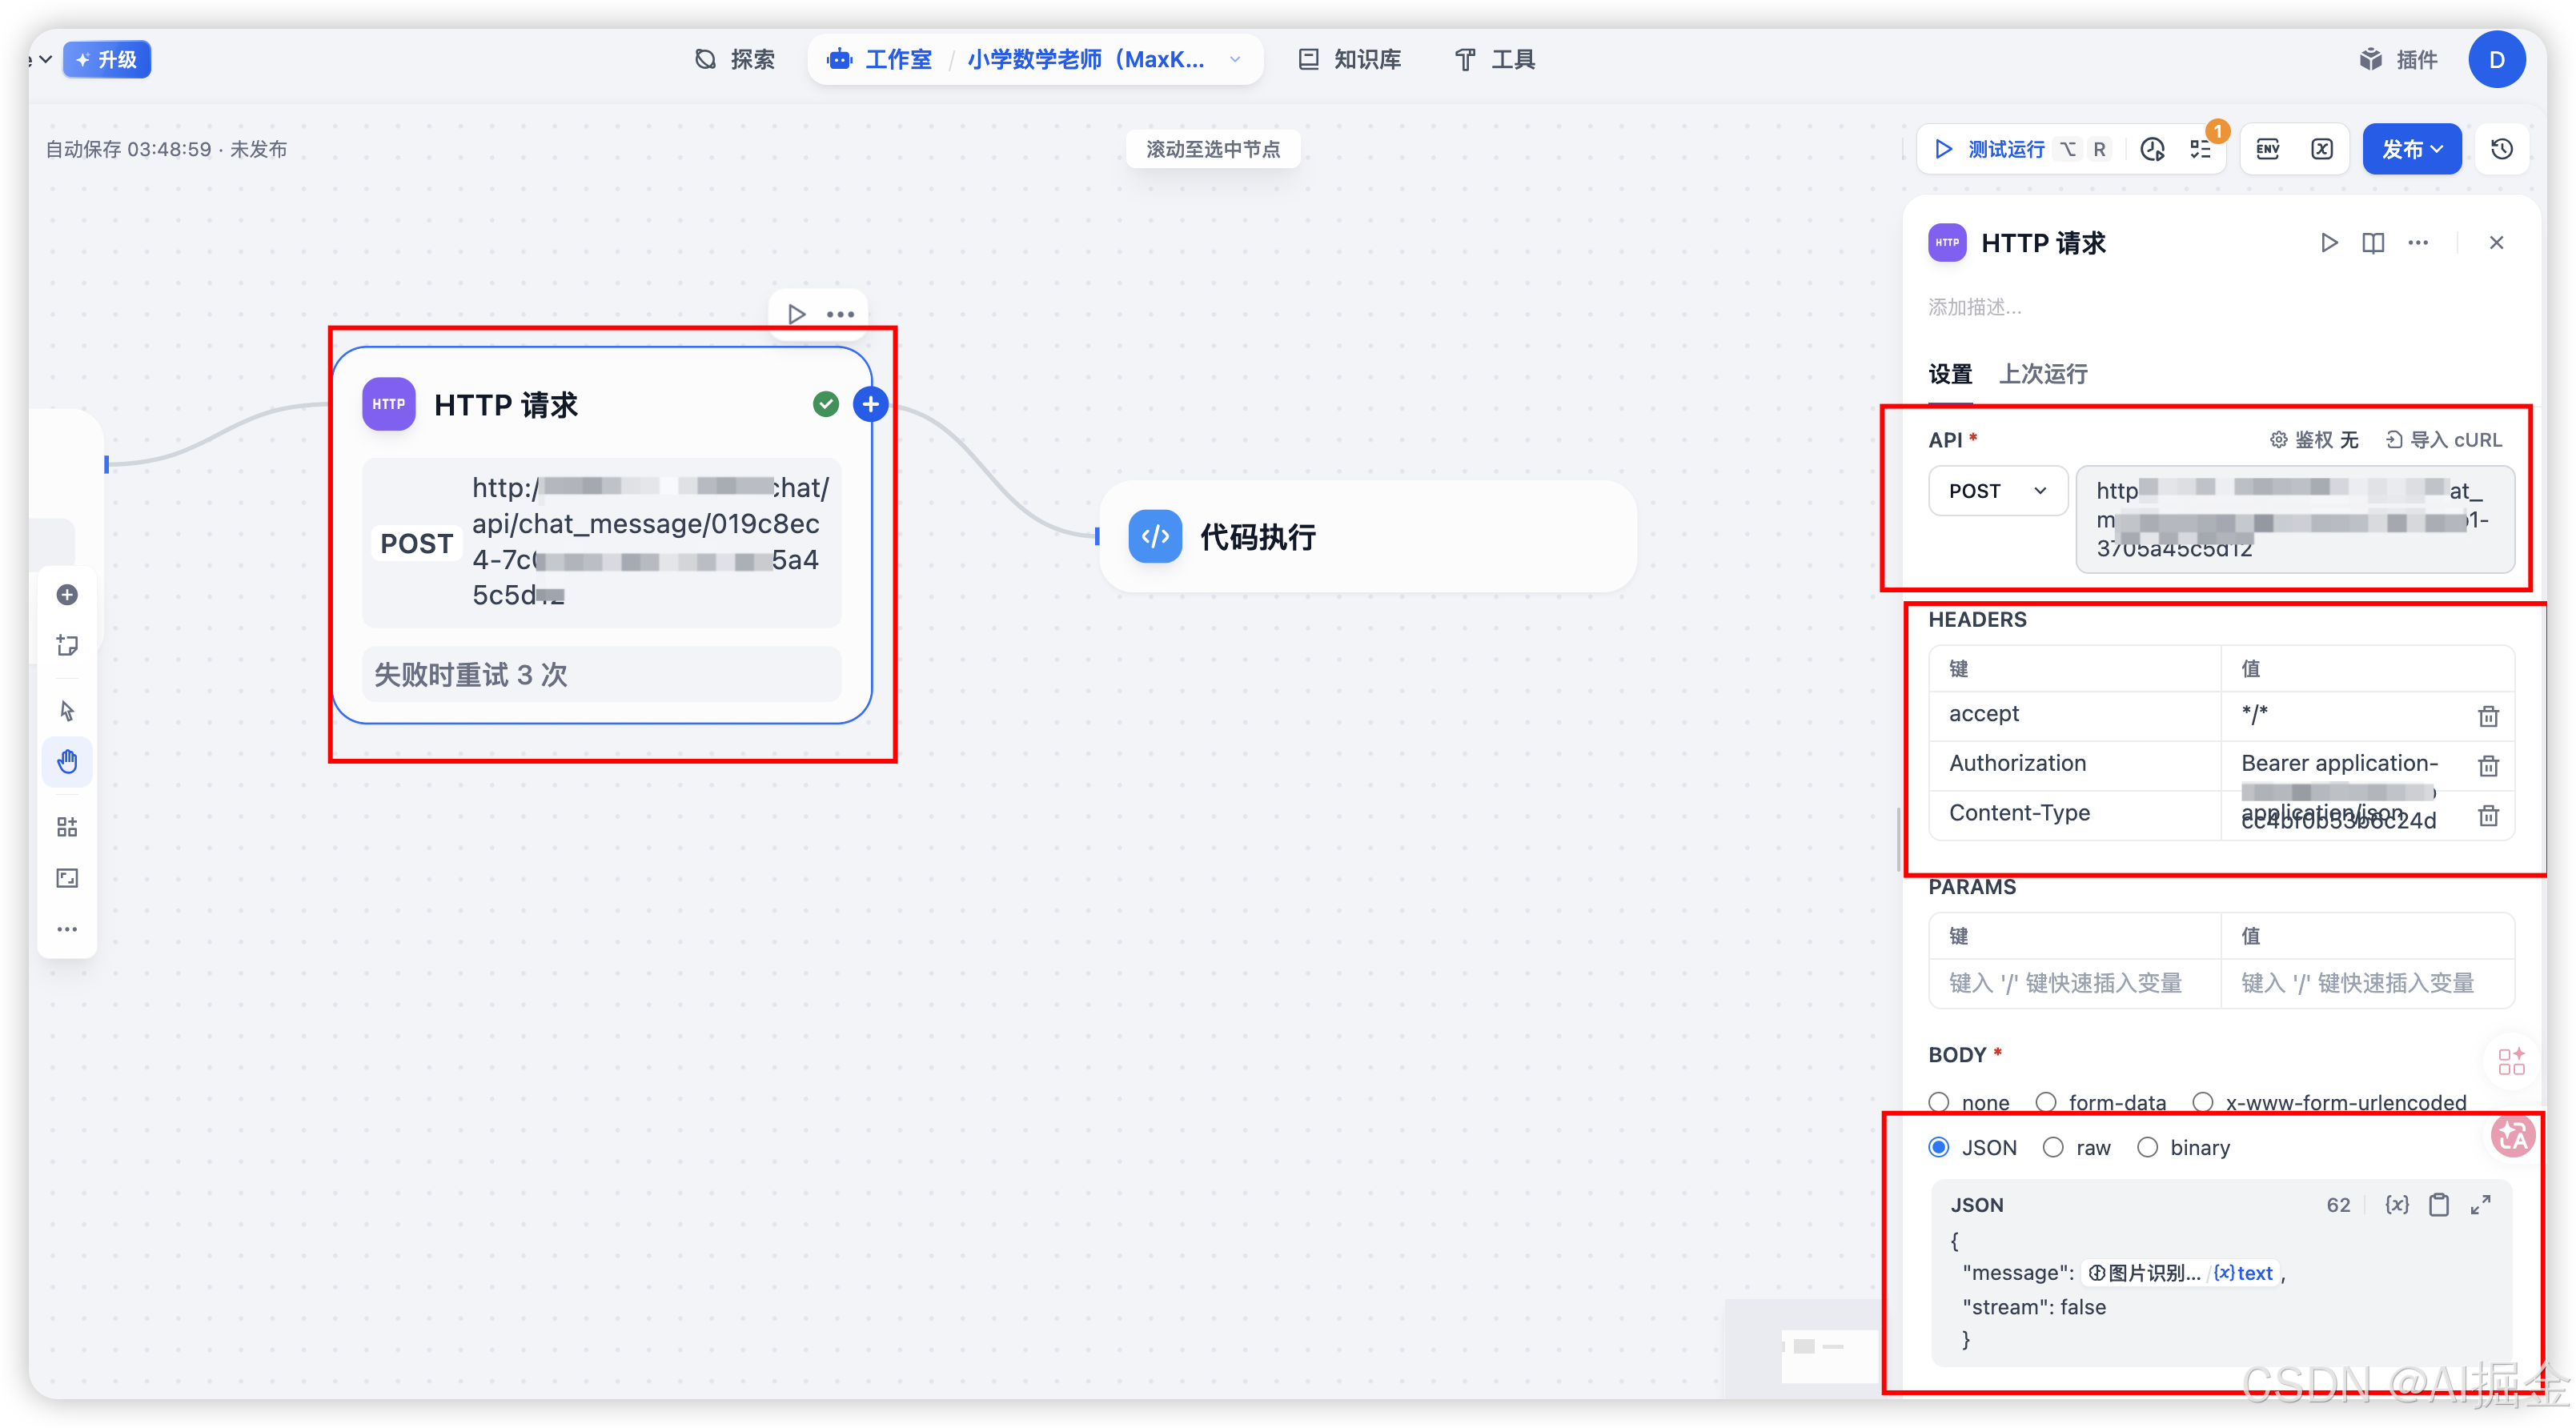Select the HTTP 请求 node title on canvas
Image resolution: width=2576 pixels, height=1428 pixels.
(x=505, y=405)
